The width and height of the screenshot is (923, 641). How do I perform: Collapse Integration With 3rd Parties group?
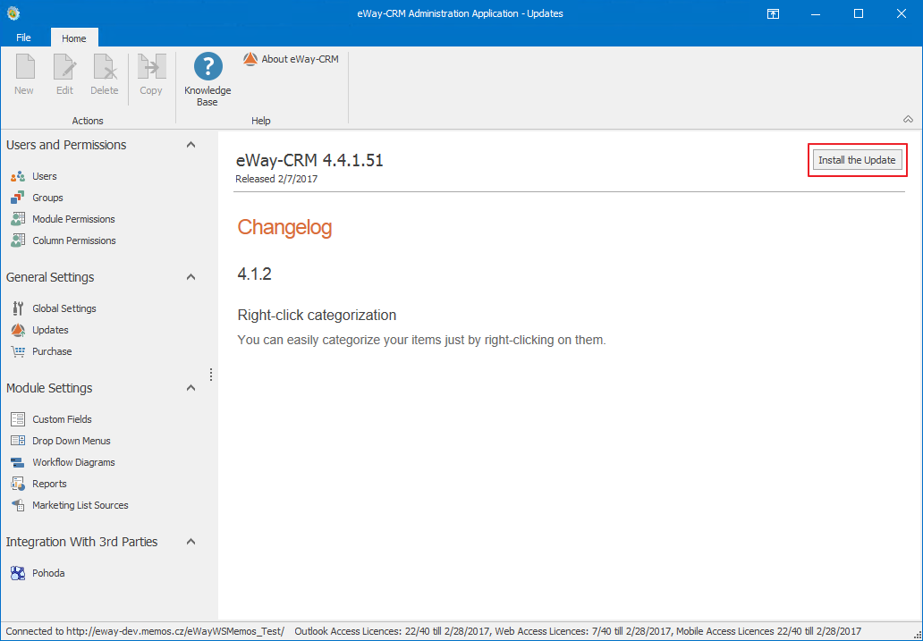click(191, 542)
